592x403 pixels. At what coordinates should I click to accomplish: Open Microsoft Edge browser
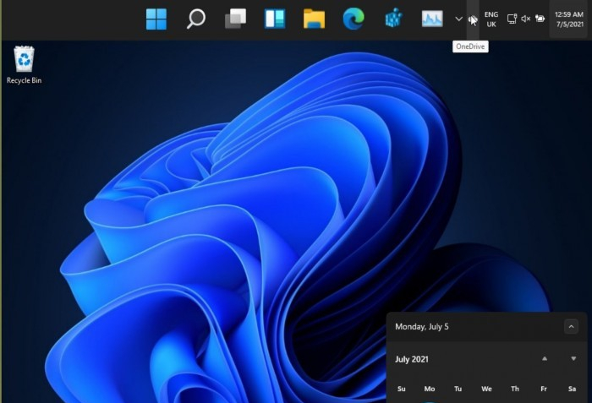point(354,19)
